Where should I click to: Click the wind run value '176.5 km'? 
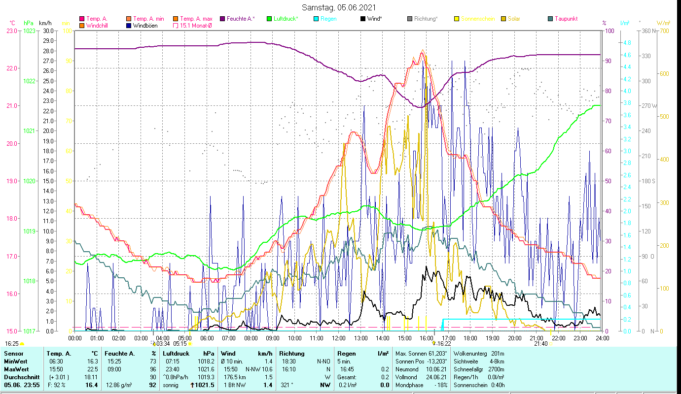pos(235,377)
